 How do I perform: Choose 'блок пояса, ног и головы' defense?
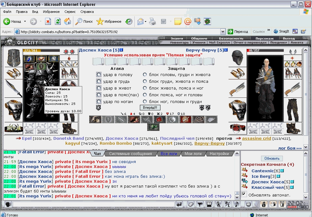click(145, 95)
